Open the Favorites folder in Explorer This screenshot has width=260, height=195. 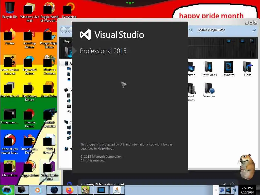(228, 69)
